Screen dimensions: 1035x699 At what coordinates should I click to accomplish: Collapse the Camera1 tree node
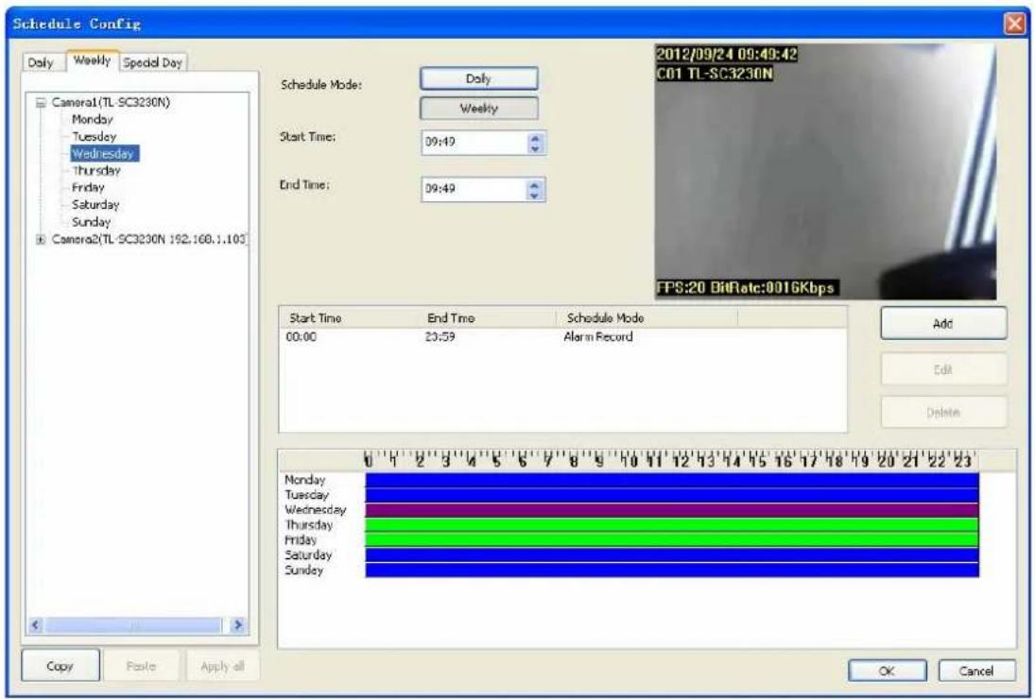coord(41,102)
